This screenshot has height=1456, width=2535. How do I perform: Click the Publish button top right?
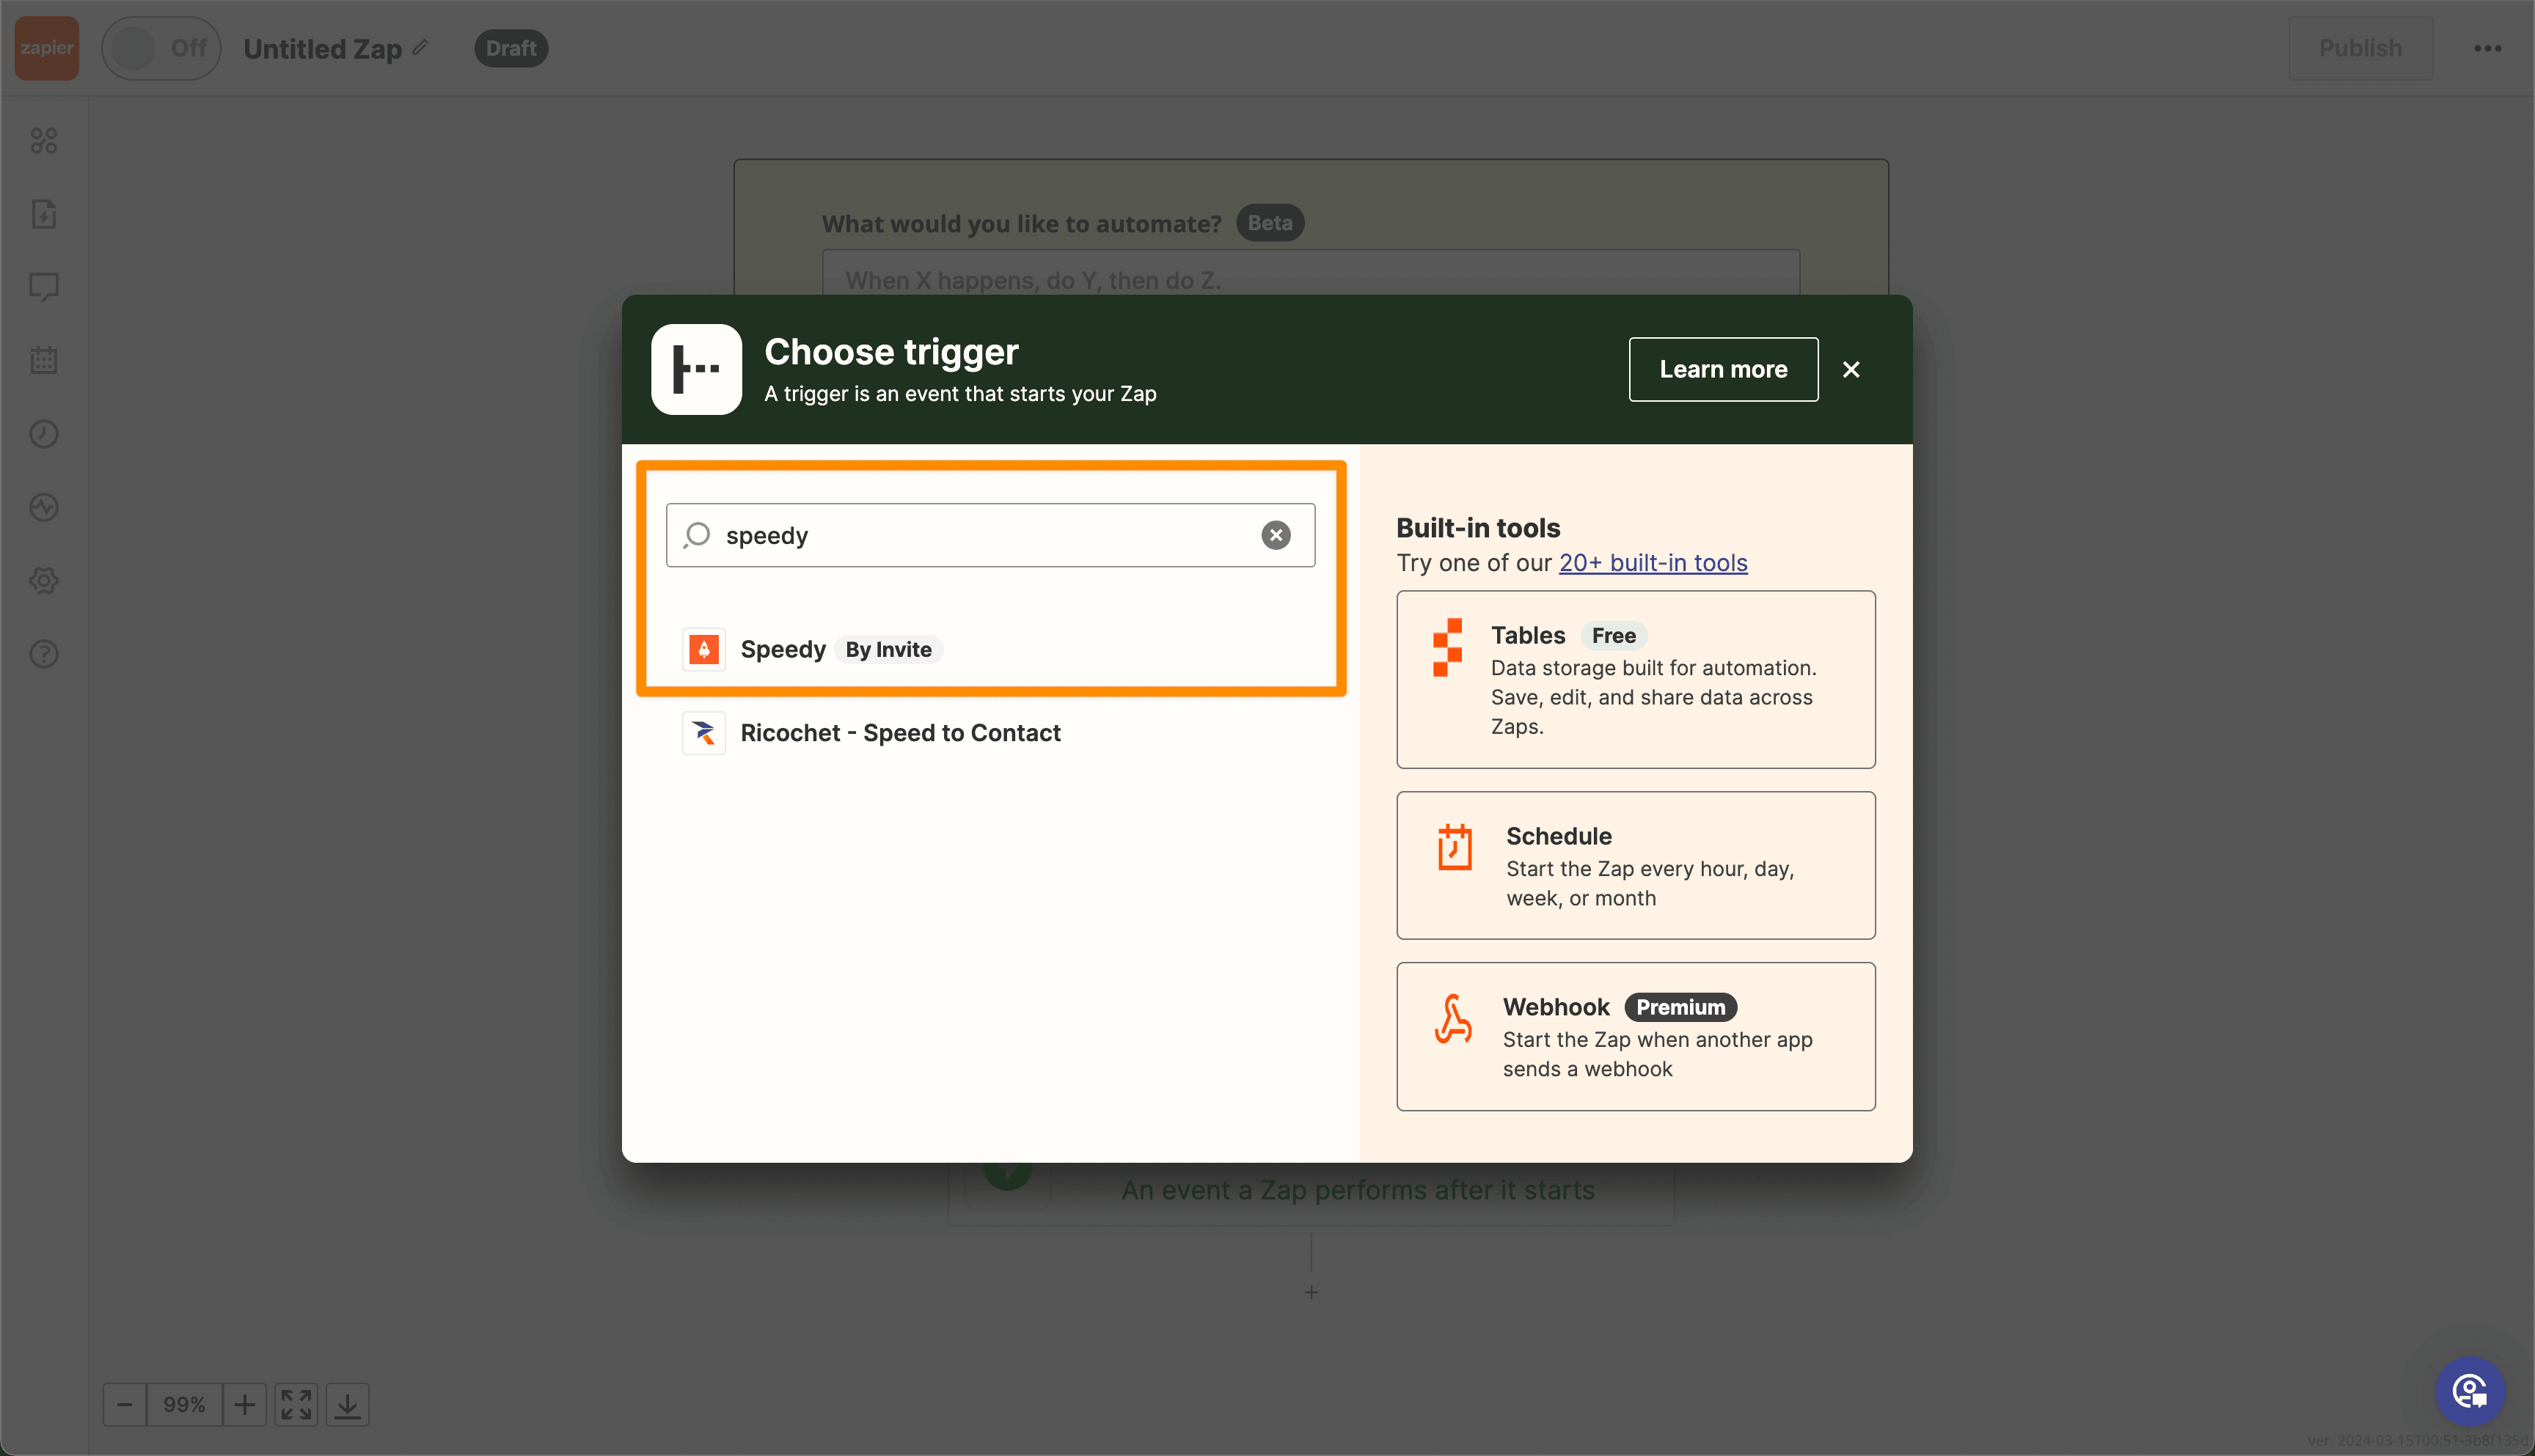tap(2361, 47)
